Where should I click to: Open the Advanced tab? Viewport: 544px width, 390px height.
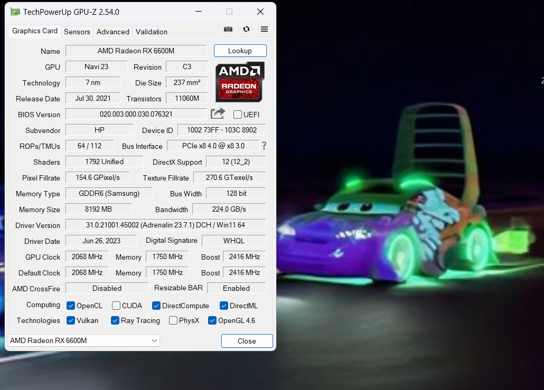(112, 32)
